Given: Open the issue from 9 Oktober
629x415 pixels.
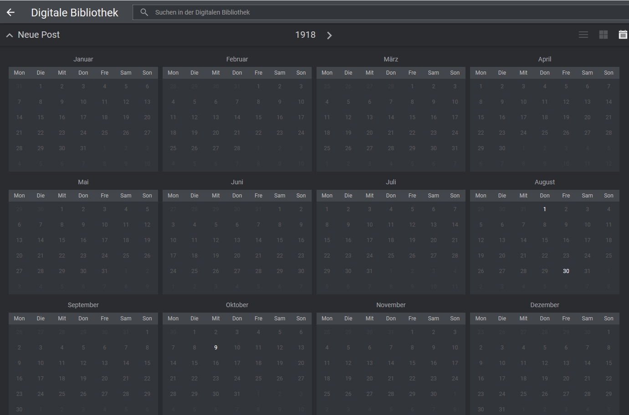Looking at the screenshot, I should click(216, 348).
